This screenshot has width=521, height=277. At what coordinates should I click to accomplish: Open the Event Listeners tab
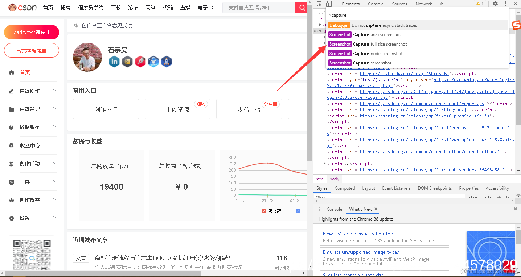396,188
